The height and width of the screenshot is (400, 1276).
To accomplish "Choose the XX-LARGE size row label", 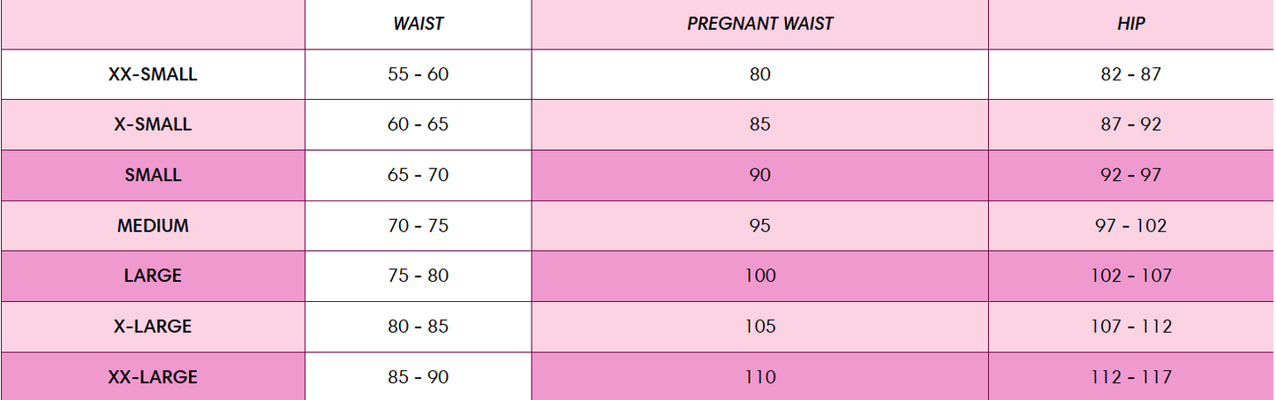I will pos(153,376).
